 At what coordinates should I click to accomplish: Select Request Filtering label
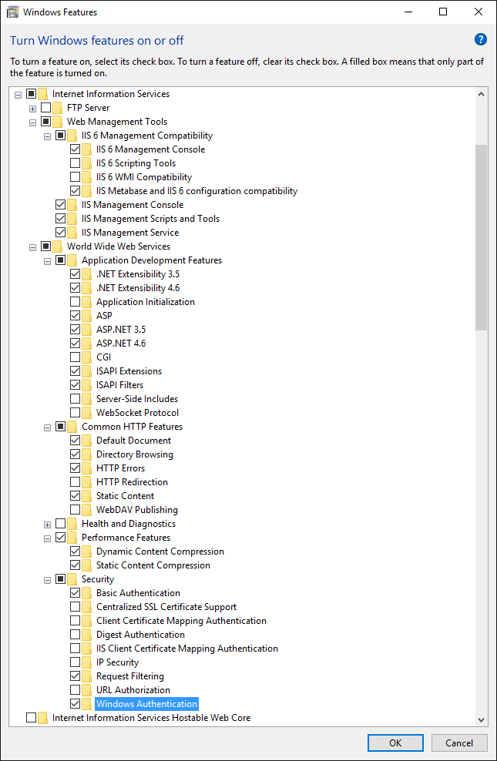[130, 676]
